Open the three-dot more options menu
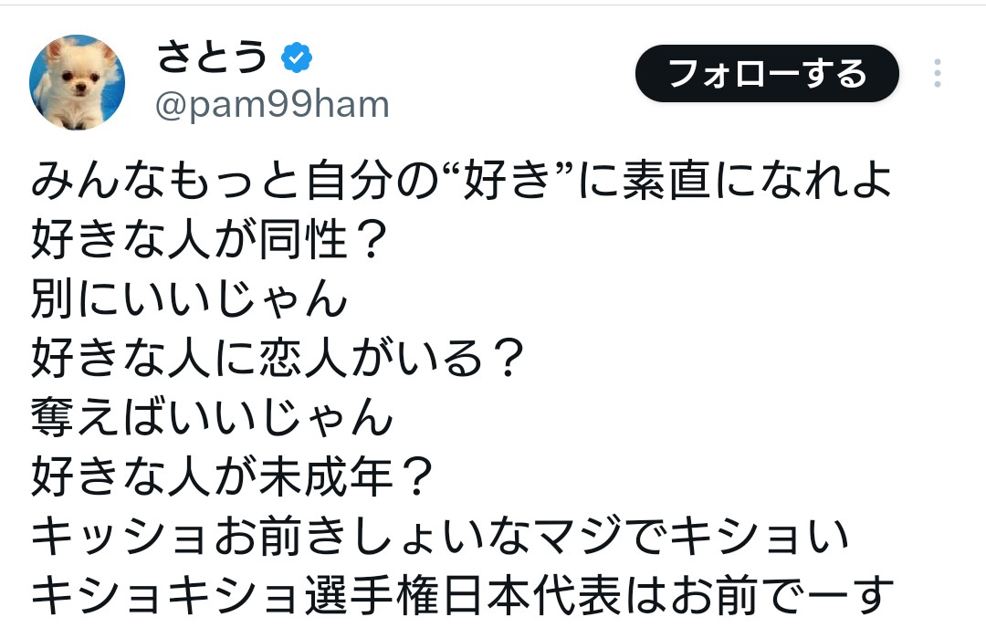This screenshot has width=986, height=638. click(x=937, y=73)
